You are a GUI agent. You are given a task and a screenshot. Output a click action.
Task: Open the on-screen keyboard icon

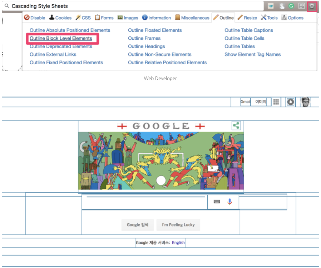tap(217, 202)
